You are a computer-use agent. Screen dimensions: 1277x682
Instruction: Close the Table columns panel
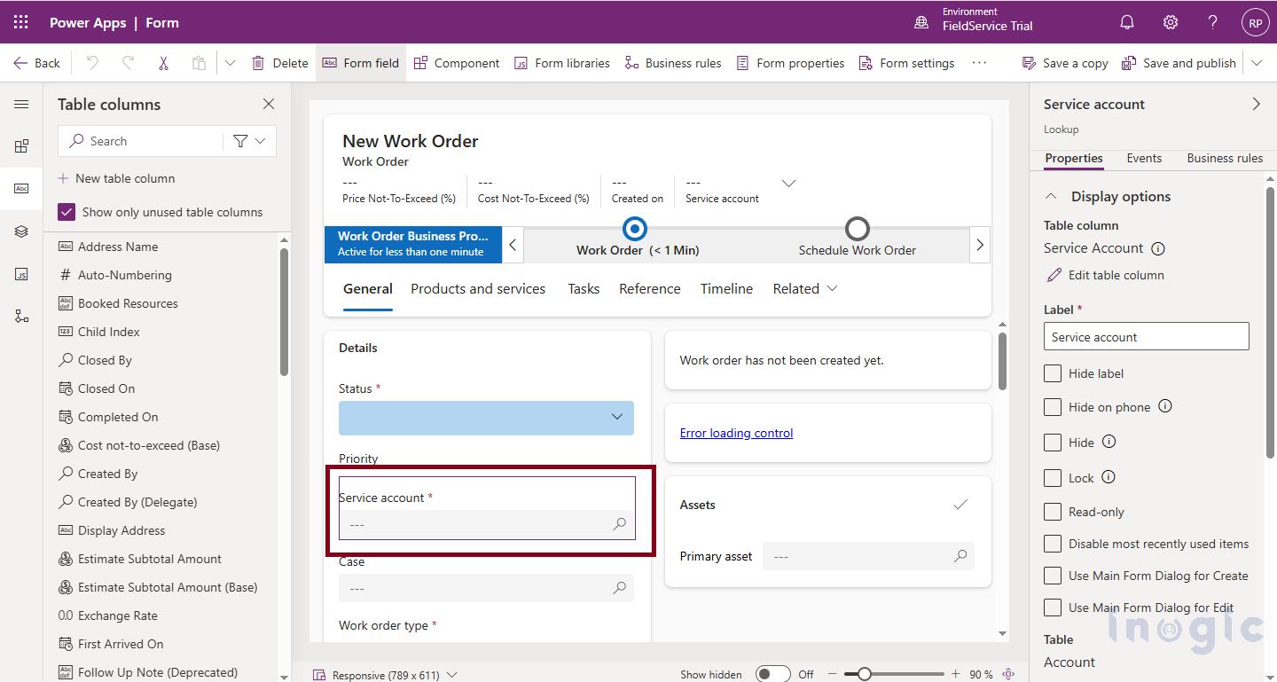pyautogui.click(x=269, y=104)
